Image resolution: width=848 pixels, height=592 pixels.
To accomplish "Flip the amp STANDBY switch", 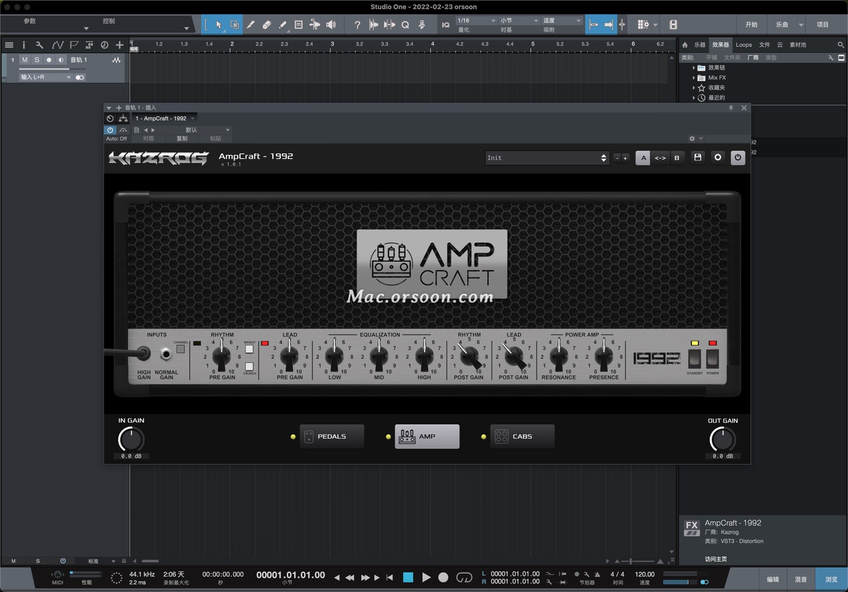I will [695, 358].
